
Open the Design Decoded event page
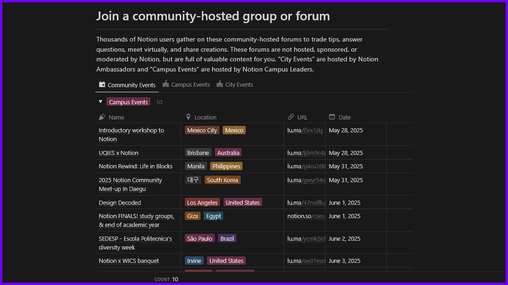point(120,203)
